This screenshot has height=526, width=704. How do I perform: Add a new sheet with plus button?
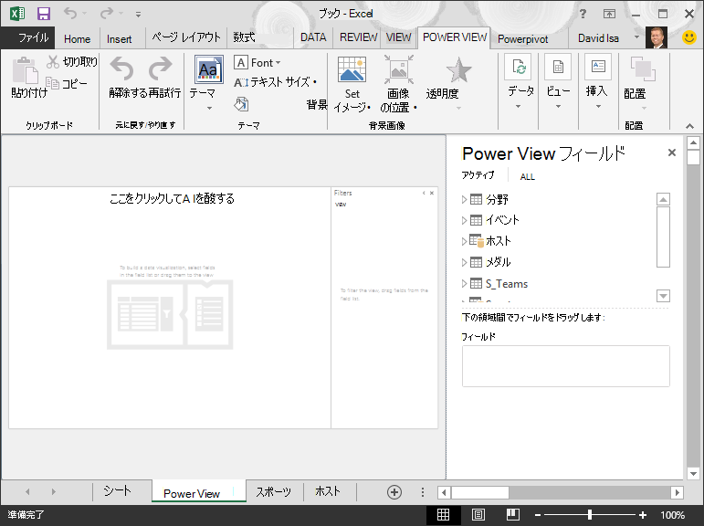[x=394, y=492]
